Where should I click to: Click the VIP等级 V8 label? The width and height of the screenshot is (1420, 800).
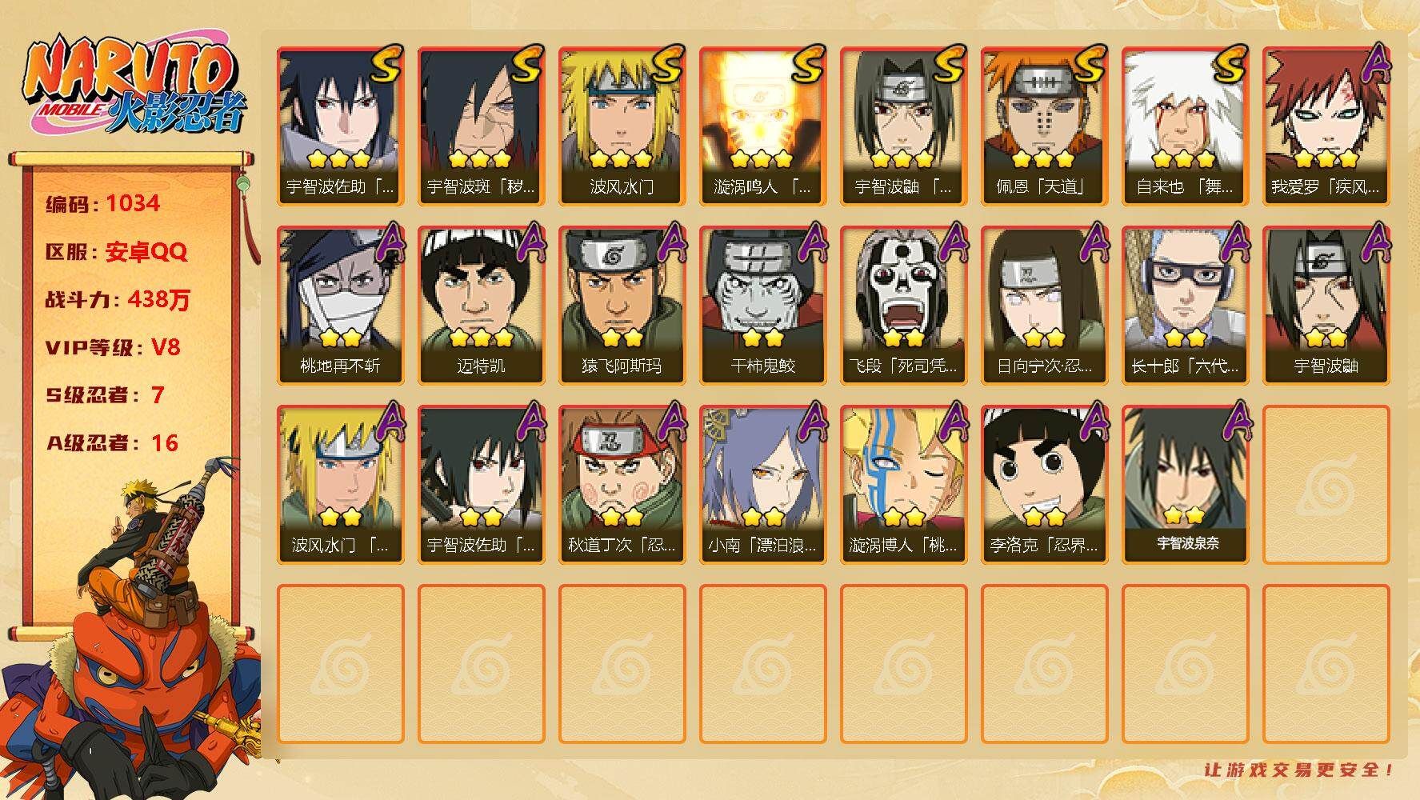tap(113, 347)
